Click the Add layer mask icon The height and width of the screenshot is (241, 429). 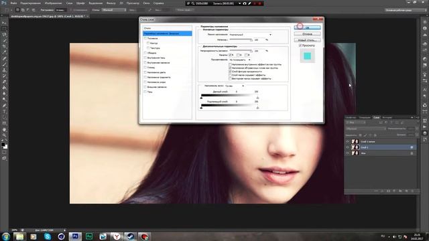click(388, 191)
